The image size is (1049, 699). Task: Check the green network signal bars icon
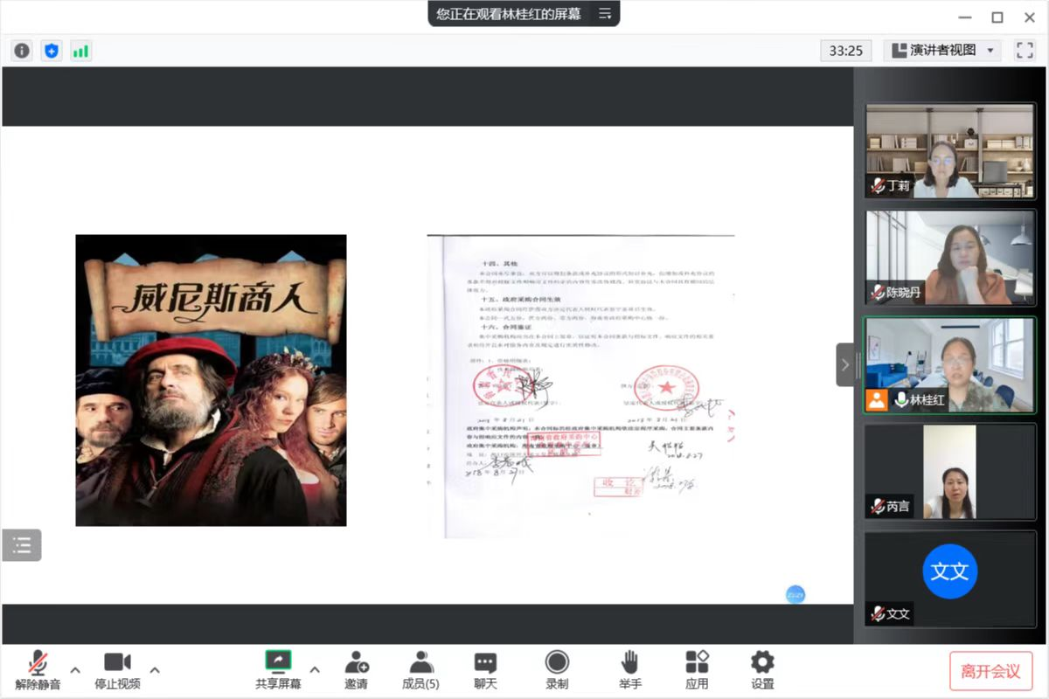(x=80, y=51)
